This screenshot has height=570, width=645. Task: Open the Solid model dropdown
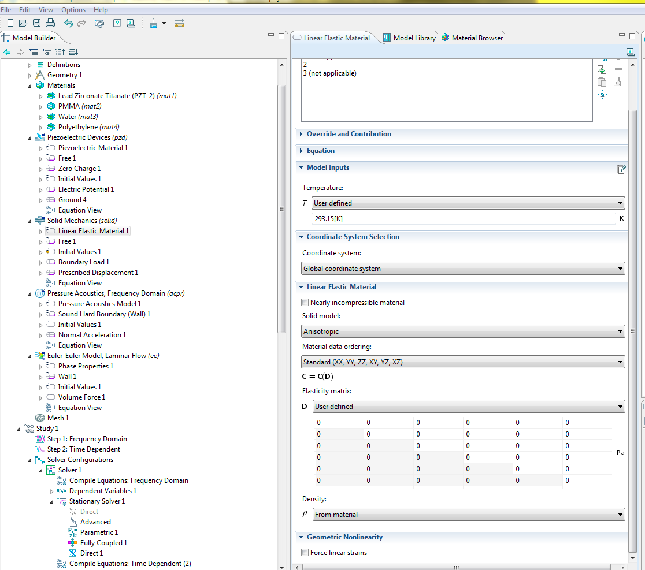(x=463, y=331)
